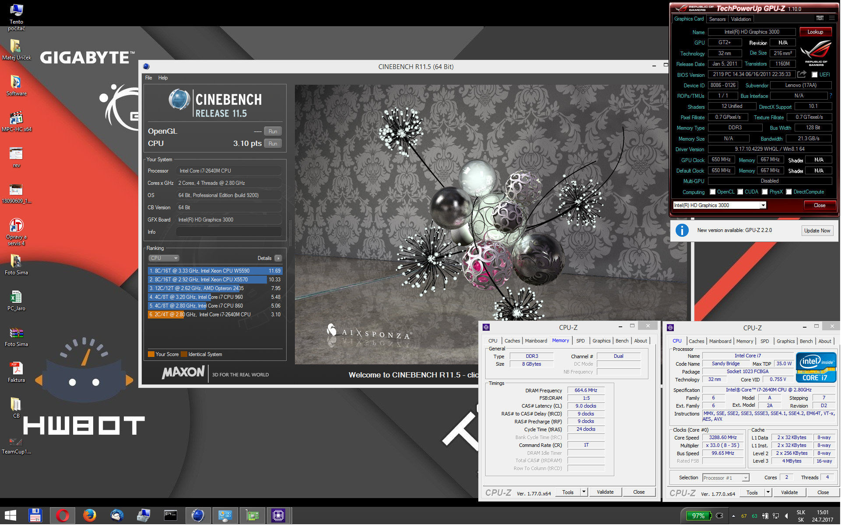This screenshot has height=526, width=841.
Task: Click the BIOS export share icon in GPU-Z
Action: [802, 74]
